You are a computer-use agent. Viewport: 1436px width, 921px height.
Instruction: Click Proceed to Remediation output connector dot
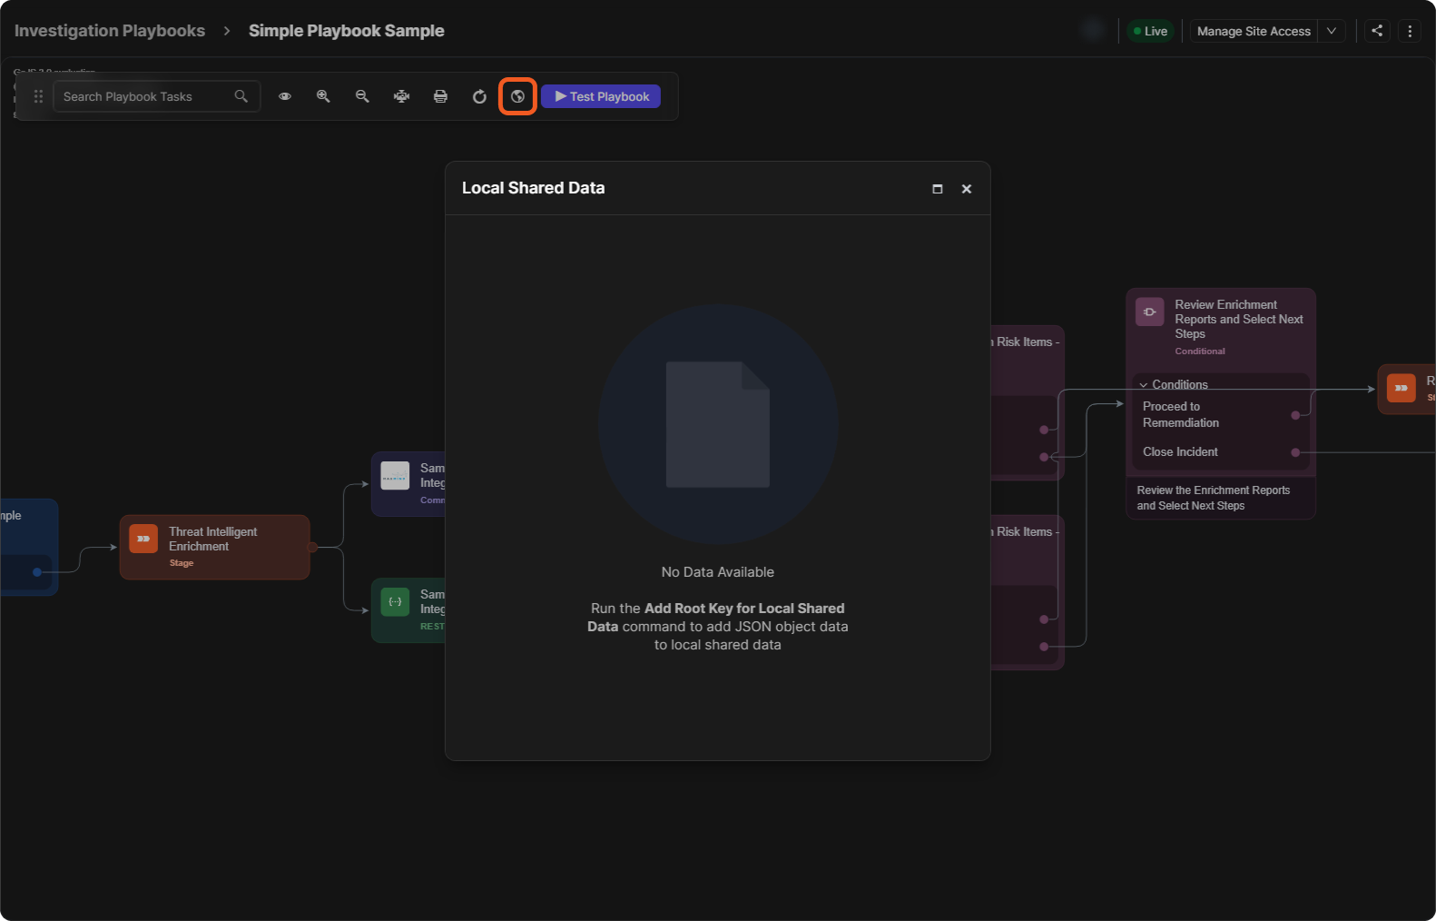(1295, 415)
